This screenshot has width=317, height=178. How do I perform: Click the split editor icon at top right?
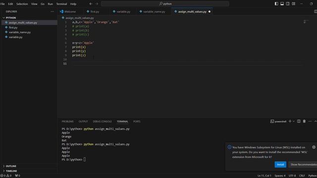pyautogui.click(x=315, y=11)
